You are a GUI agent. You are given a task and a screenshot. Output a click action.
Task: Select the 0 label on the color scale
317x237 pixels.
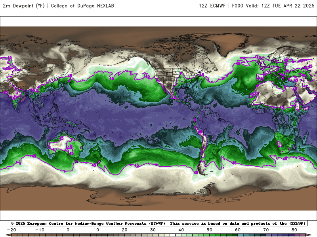click(68, 230)
